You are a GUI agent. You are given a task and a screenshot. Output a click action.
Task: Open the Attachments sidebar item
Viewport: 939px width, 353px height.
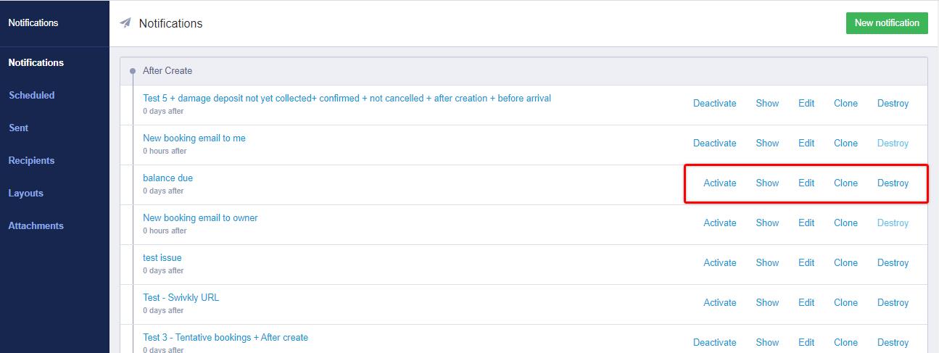[36, 225]
